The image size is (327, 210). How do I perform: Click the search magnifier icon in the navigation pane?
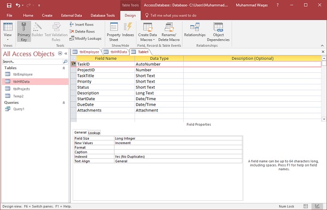tap(65, 61)
